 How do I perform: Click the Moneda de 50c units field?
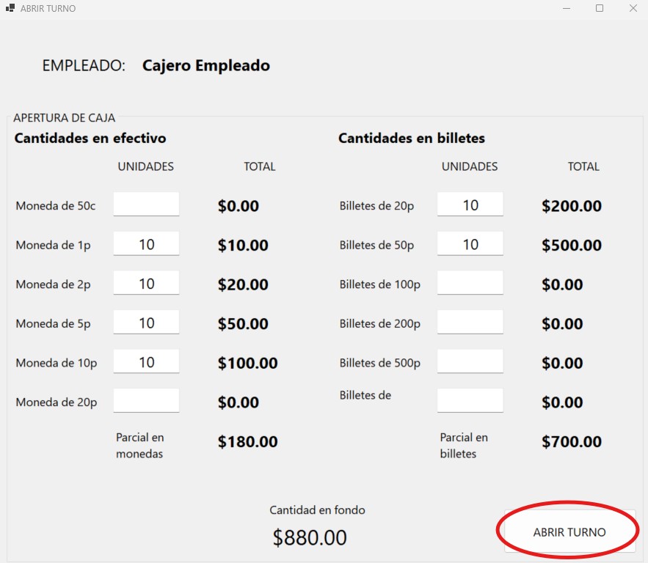coord(146,205)
